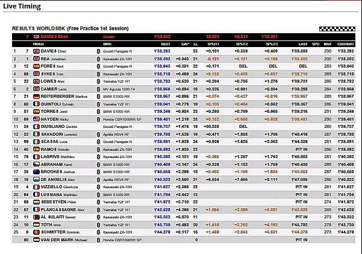Click the DEL last-lap entry in FORÉS row
Viewport: 362px width, 254px height.
pos(303,66)
